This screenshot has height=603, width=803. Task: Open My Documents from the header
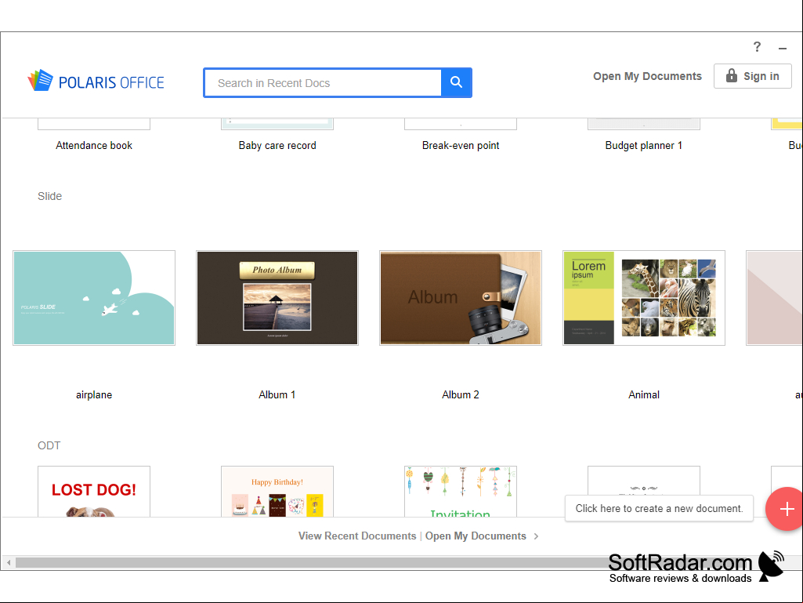(x=647, y=76)
